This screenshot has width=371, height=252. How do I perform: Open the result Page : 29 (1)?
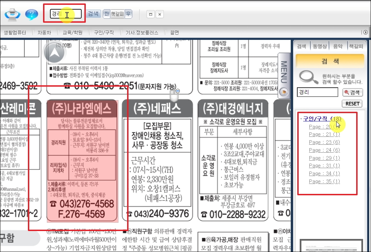[x=324, y=158]
